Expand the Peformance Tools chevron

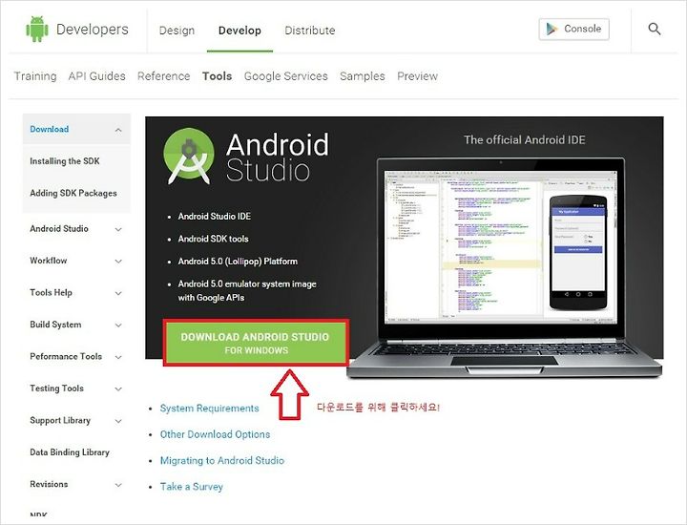[x=118, y=357]
